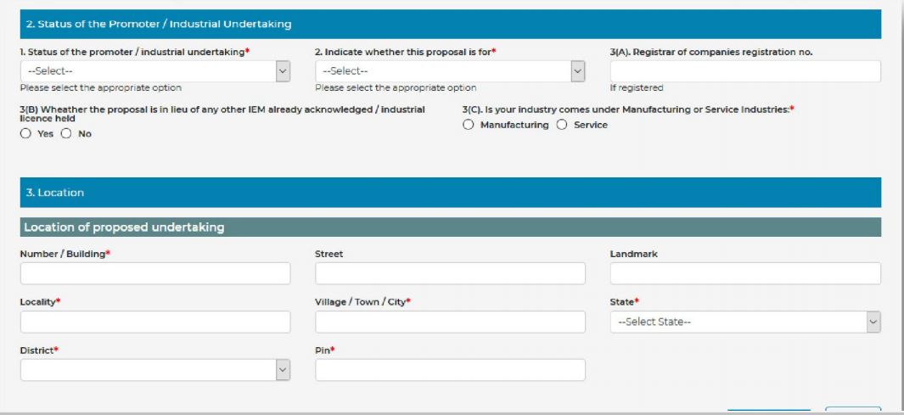Click the Status of Promoter section header
This screenshot has height=415, width=904.
(450, 25)
